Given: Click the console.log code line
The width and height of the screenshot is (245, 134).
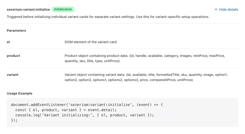Looking at the screenshot, I should tap(85, 115).
